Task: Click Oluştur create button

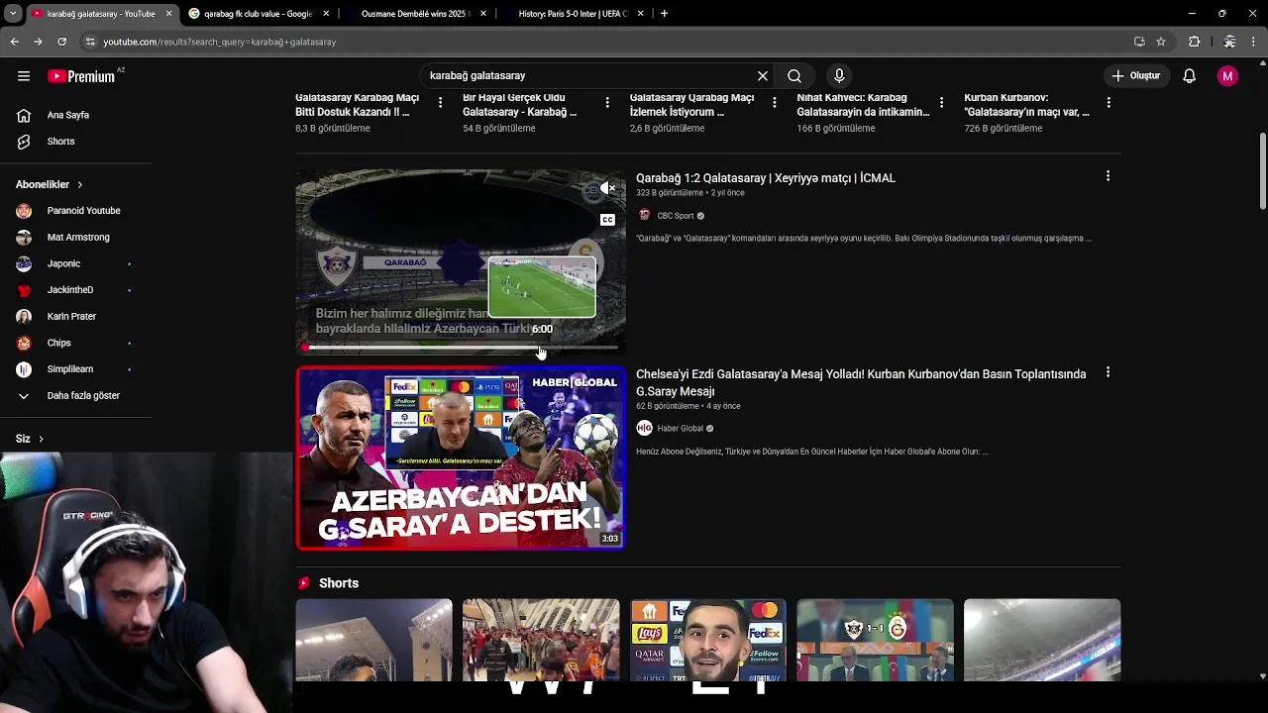Action: 1135,76
